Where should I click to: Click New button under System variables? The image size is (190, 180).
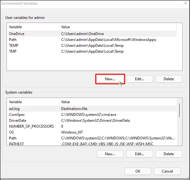[110, 154]
